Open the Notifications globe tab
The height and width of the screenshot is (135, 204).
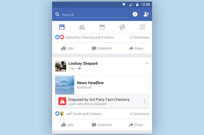click(x=122, y=27)
